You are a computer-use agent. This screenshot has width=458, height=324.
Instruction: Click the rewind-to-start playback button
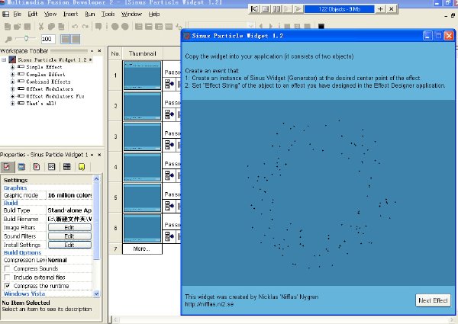pyautogui.click(x=254, y=9)
